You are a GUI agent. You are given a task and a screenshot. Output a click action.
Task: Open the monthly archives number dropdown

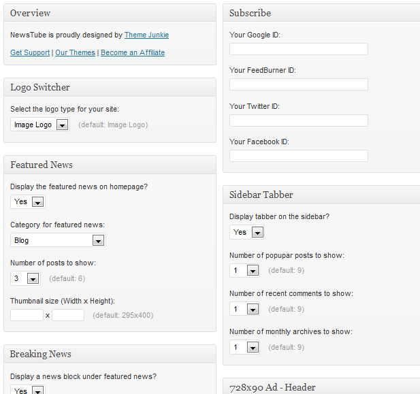244,348
